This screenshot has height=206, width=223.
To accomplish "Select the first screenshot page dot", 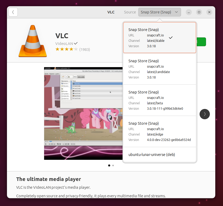I will 109,165.
